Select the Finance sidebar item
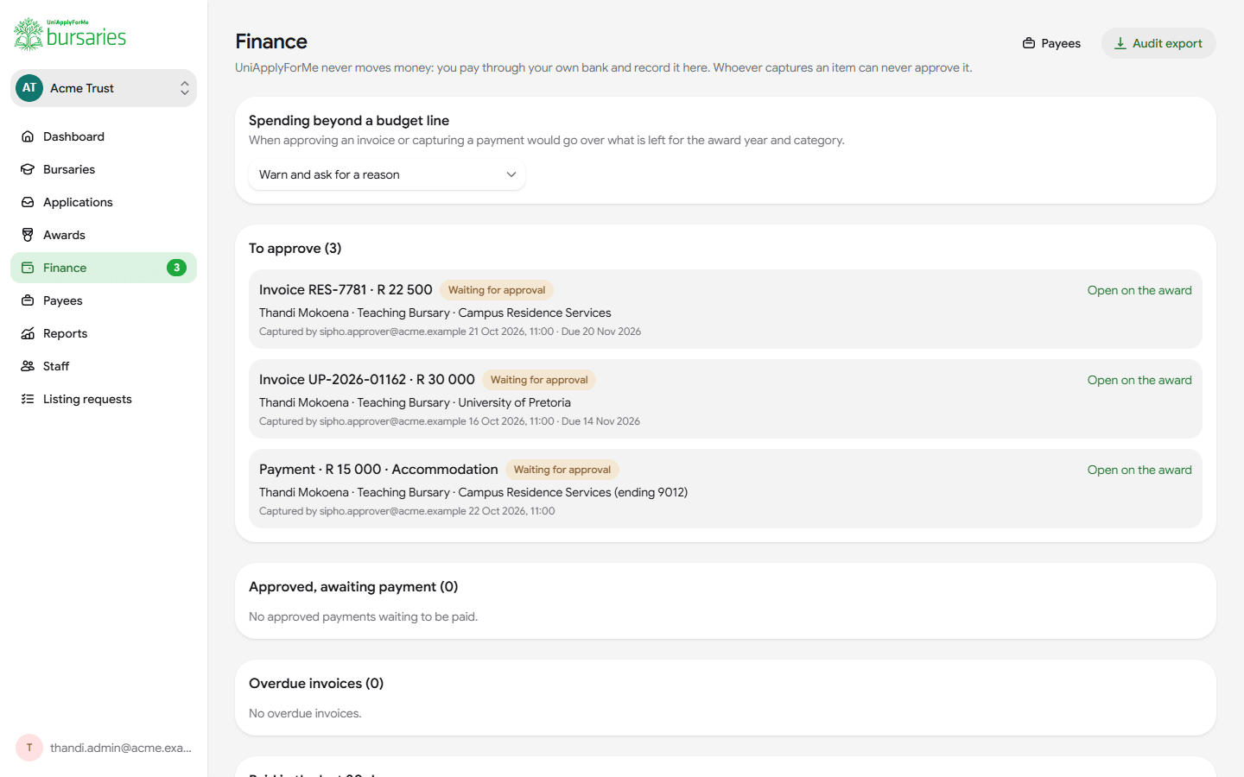 (x=104, y=268)
